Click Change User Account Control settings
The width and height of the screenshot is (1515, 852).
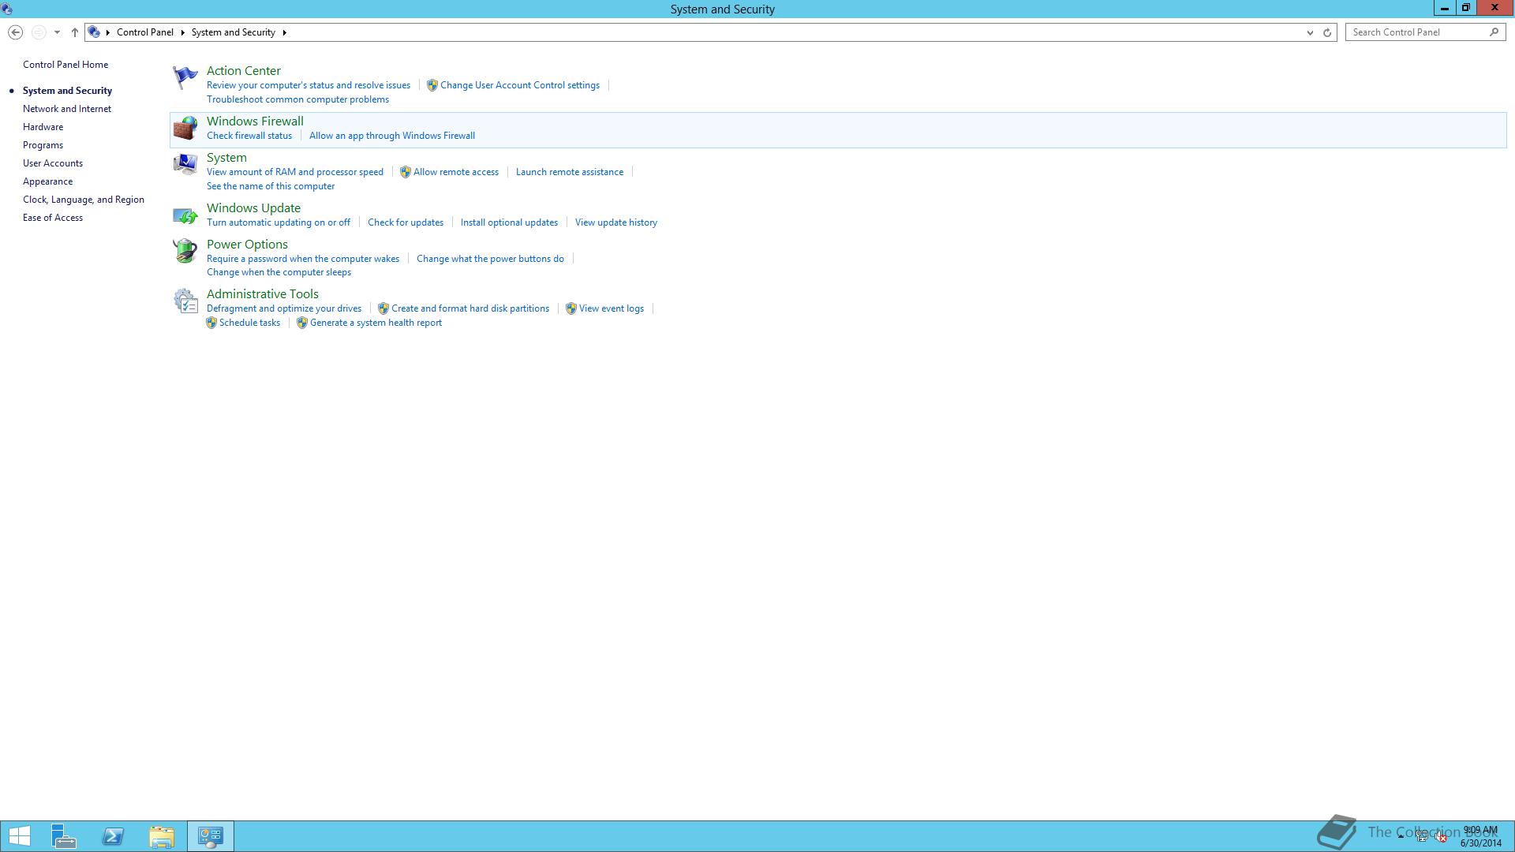[x=520, y=85]
